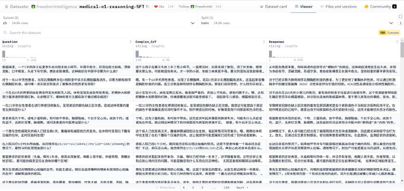The height and width of the screenshot is (191, 404).
Task: Click the Question column header label
Action: click(x=10, y=42)
